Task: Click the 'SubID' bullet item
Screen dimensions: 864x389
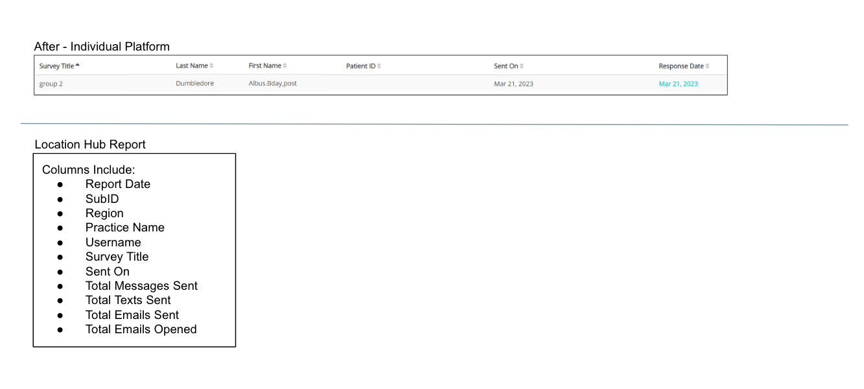Action: (102, 199)
